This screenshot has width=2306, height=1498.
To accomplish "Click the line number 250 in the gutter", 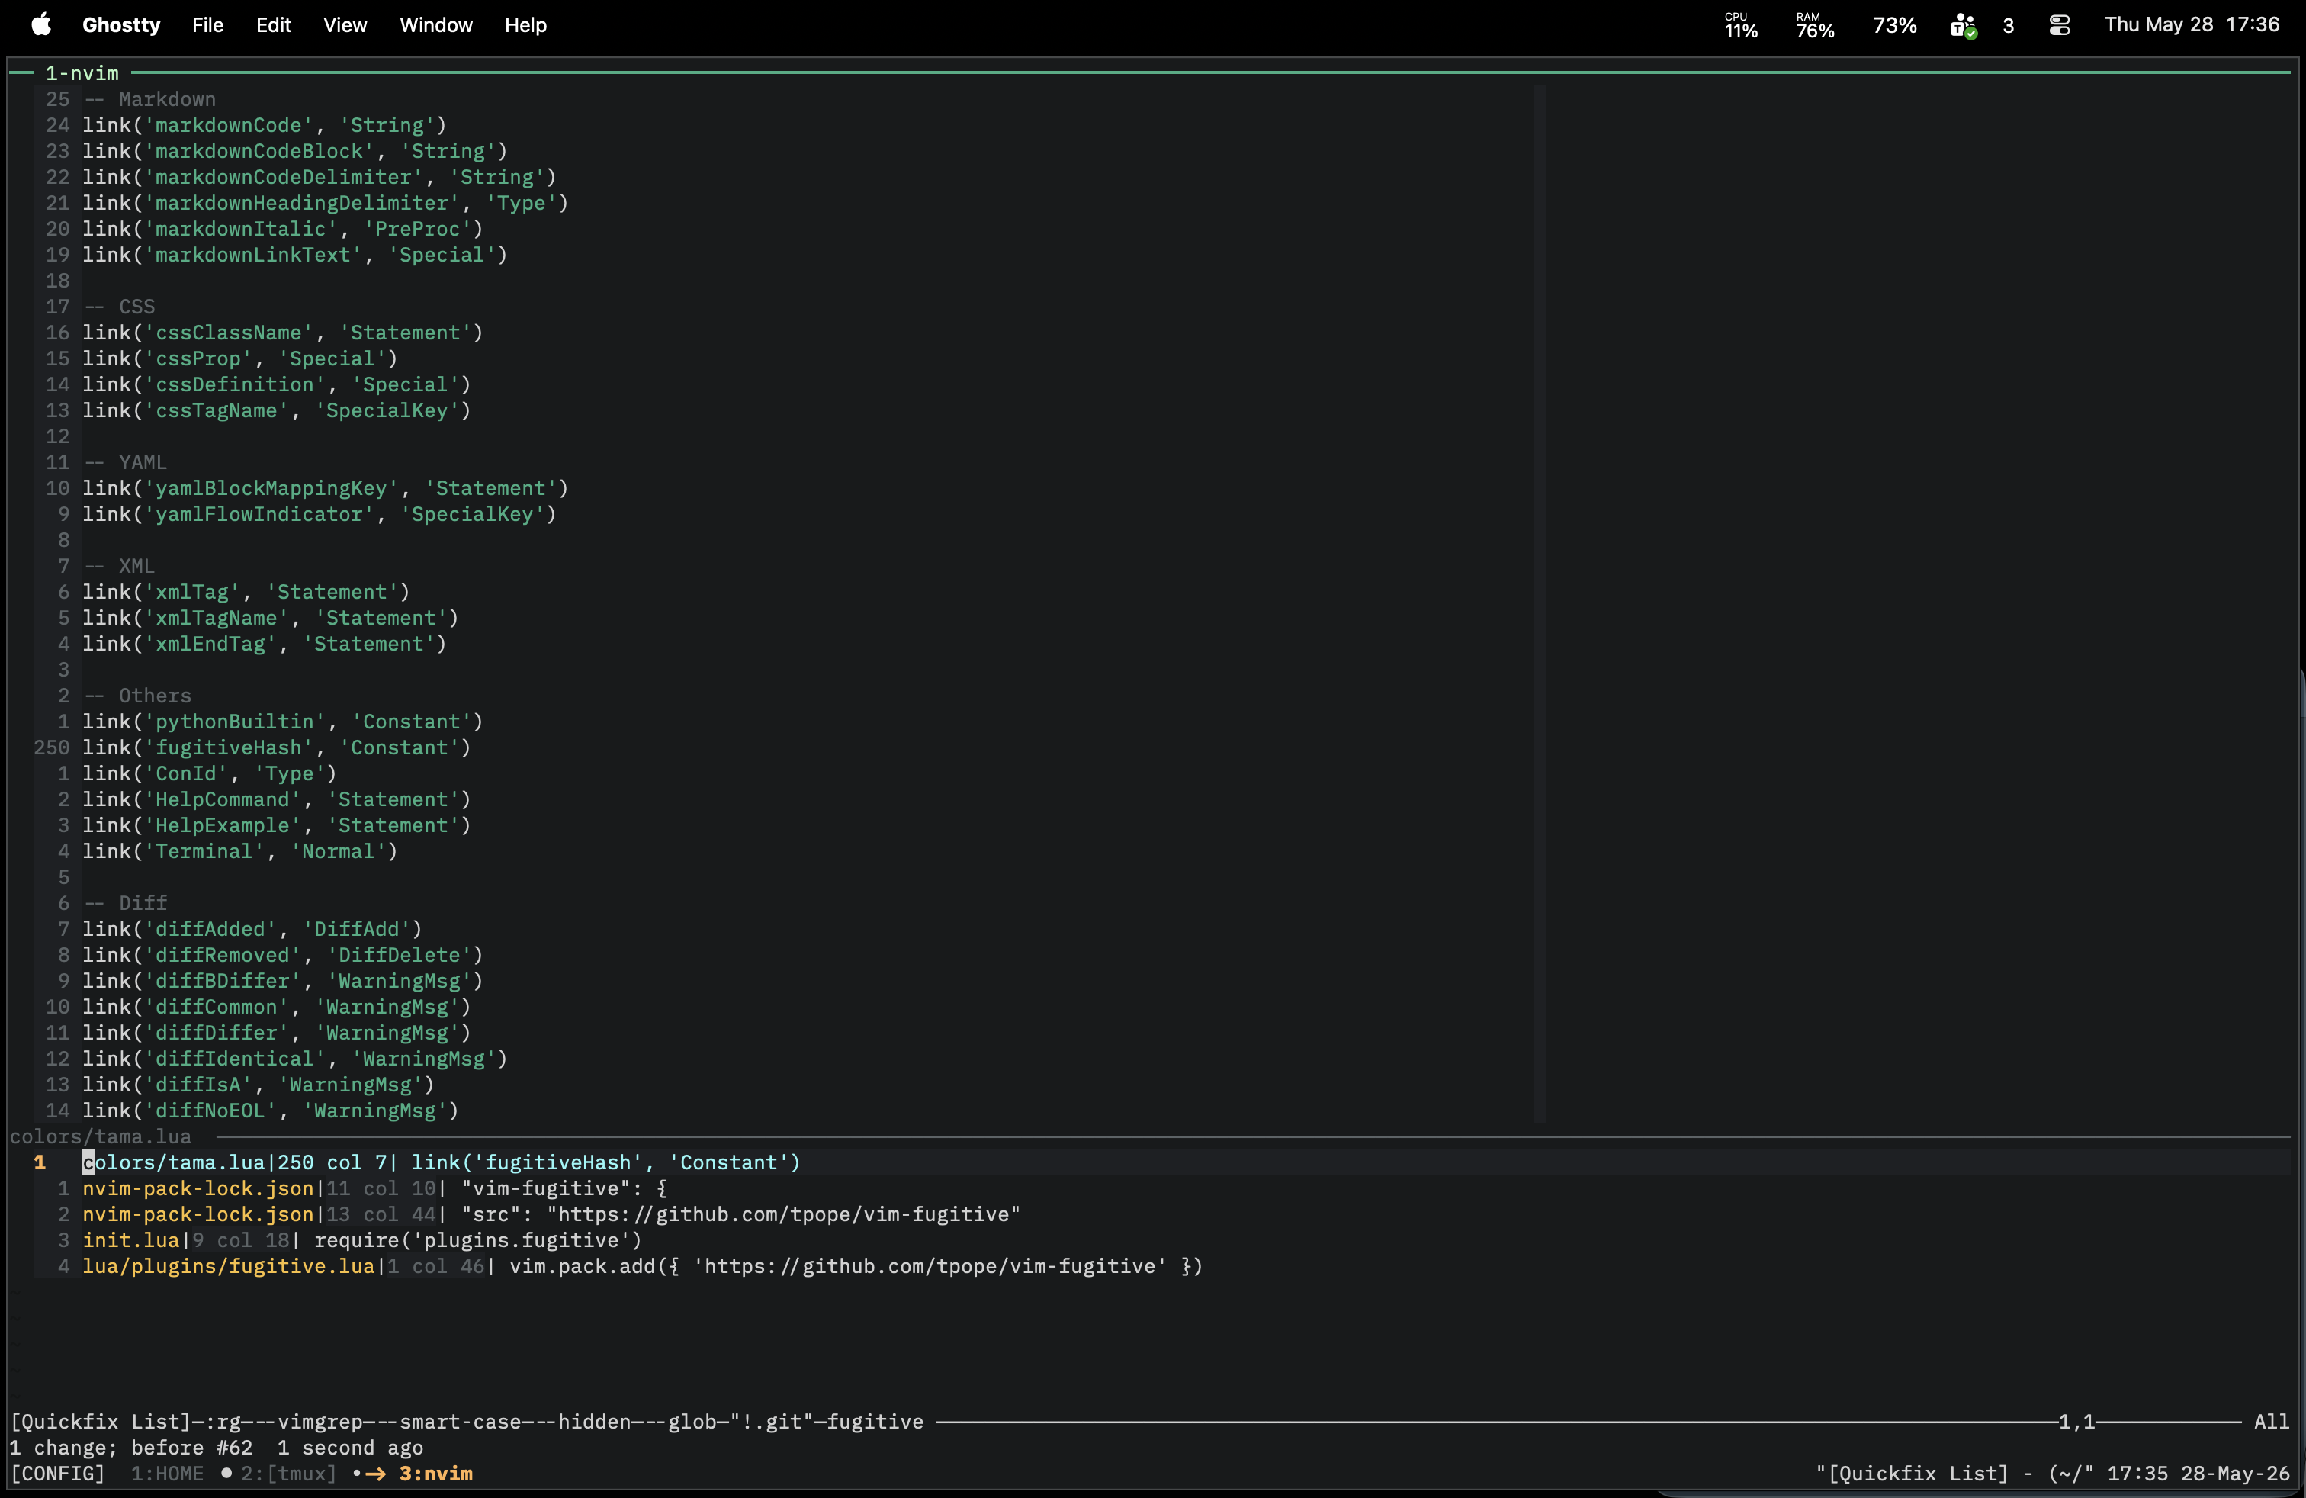I will click(x=51, y=748).
